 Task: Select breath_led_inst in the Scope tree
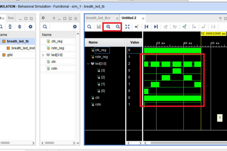click(23, 48)
